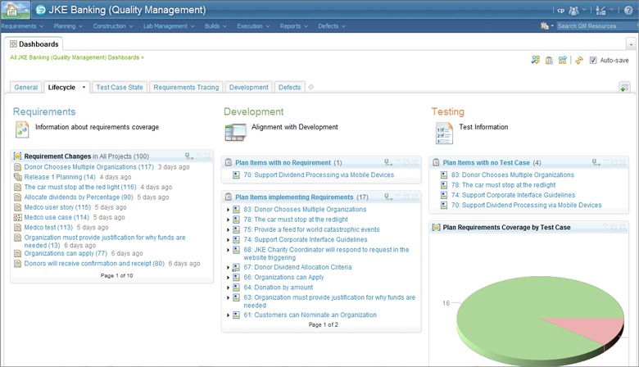Open 74: Support Corporate Interface Guidelines in Testing

(x=513, y=195)
